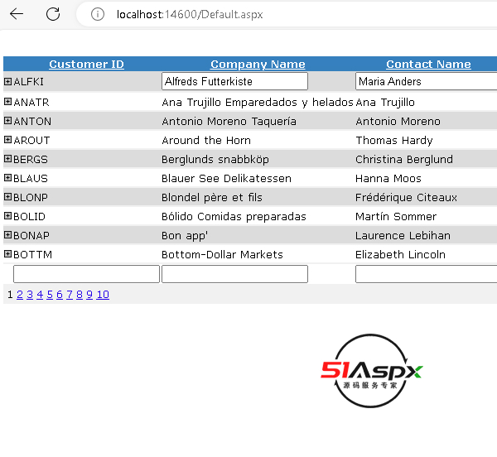Select 'Bottom-Dollar Markets' company cell
The height and width of the screenshot is (457, 497).
click(222, 254)
